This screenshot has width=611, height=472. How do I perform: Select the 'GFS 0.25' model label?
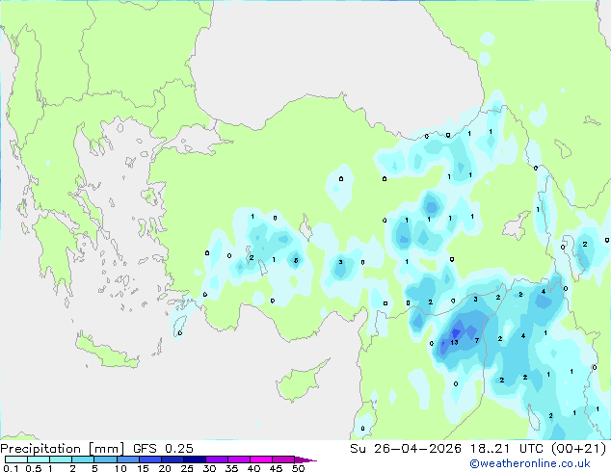coord(163,449)
